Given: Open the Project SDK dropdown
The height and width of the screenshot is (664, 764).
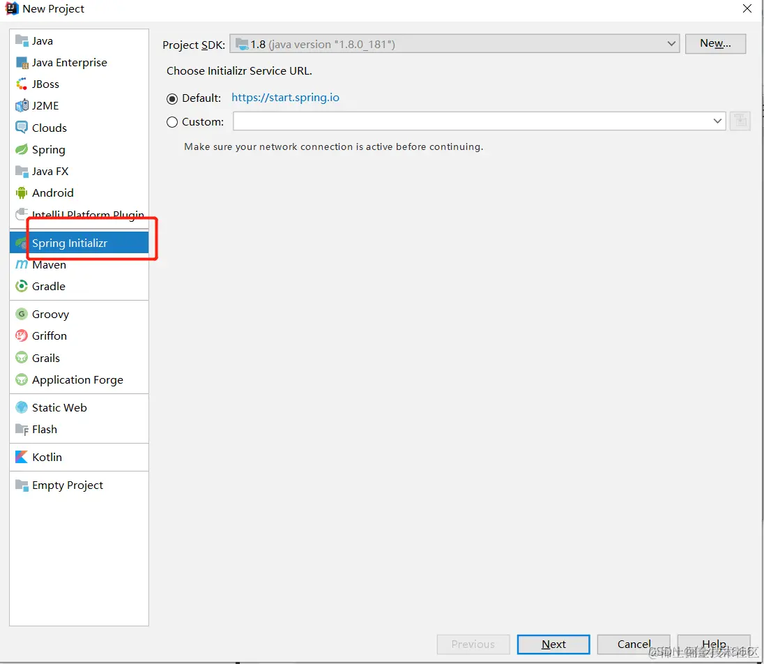Looking at the screenshot, I should 454,44.
